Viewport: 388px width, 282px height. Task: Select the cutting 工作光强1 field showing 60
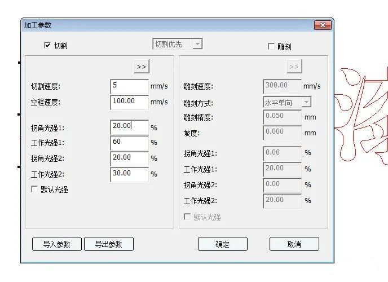pyautogui.click(x=129, y=142)
